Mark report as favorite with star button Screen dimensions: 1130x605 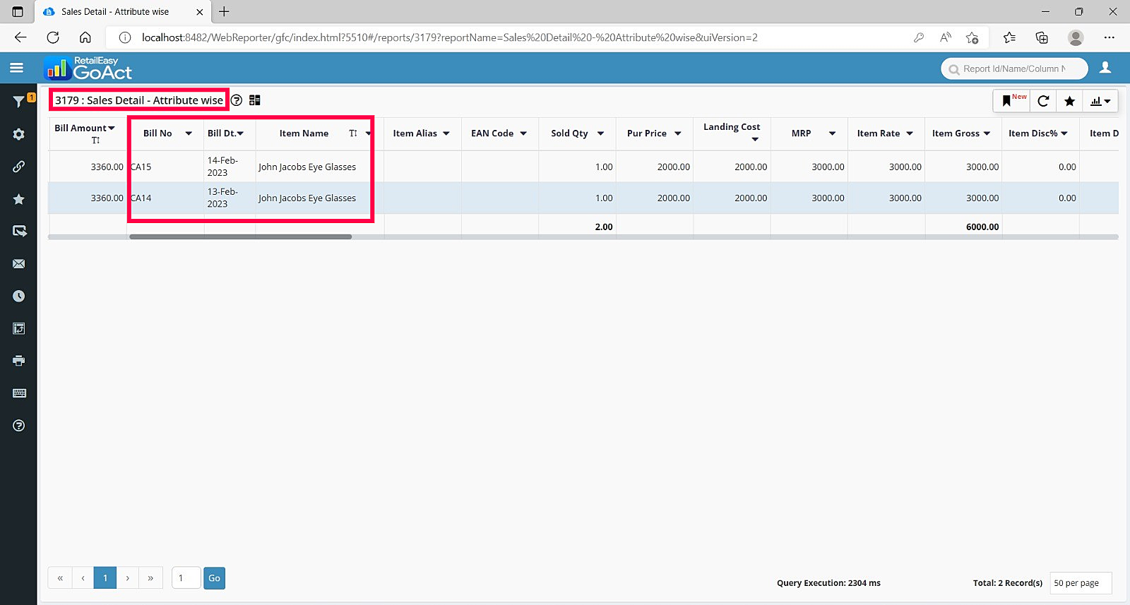click(x=1070, y=101)
